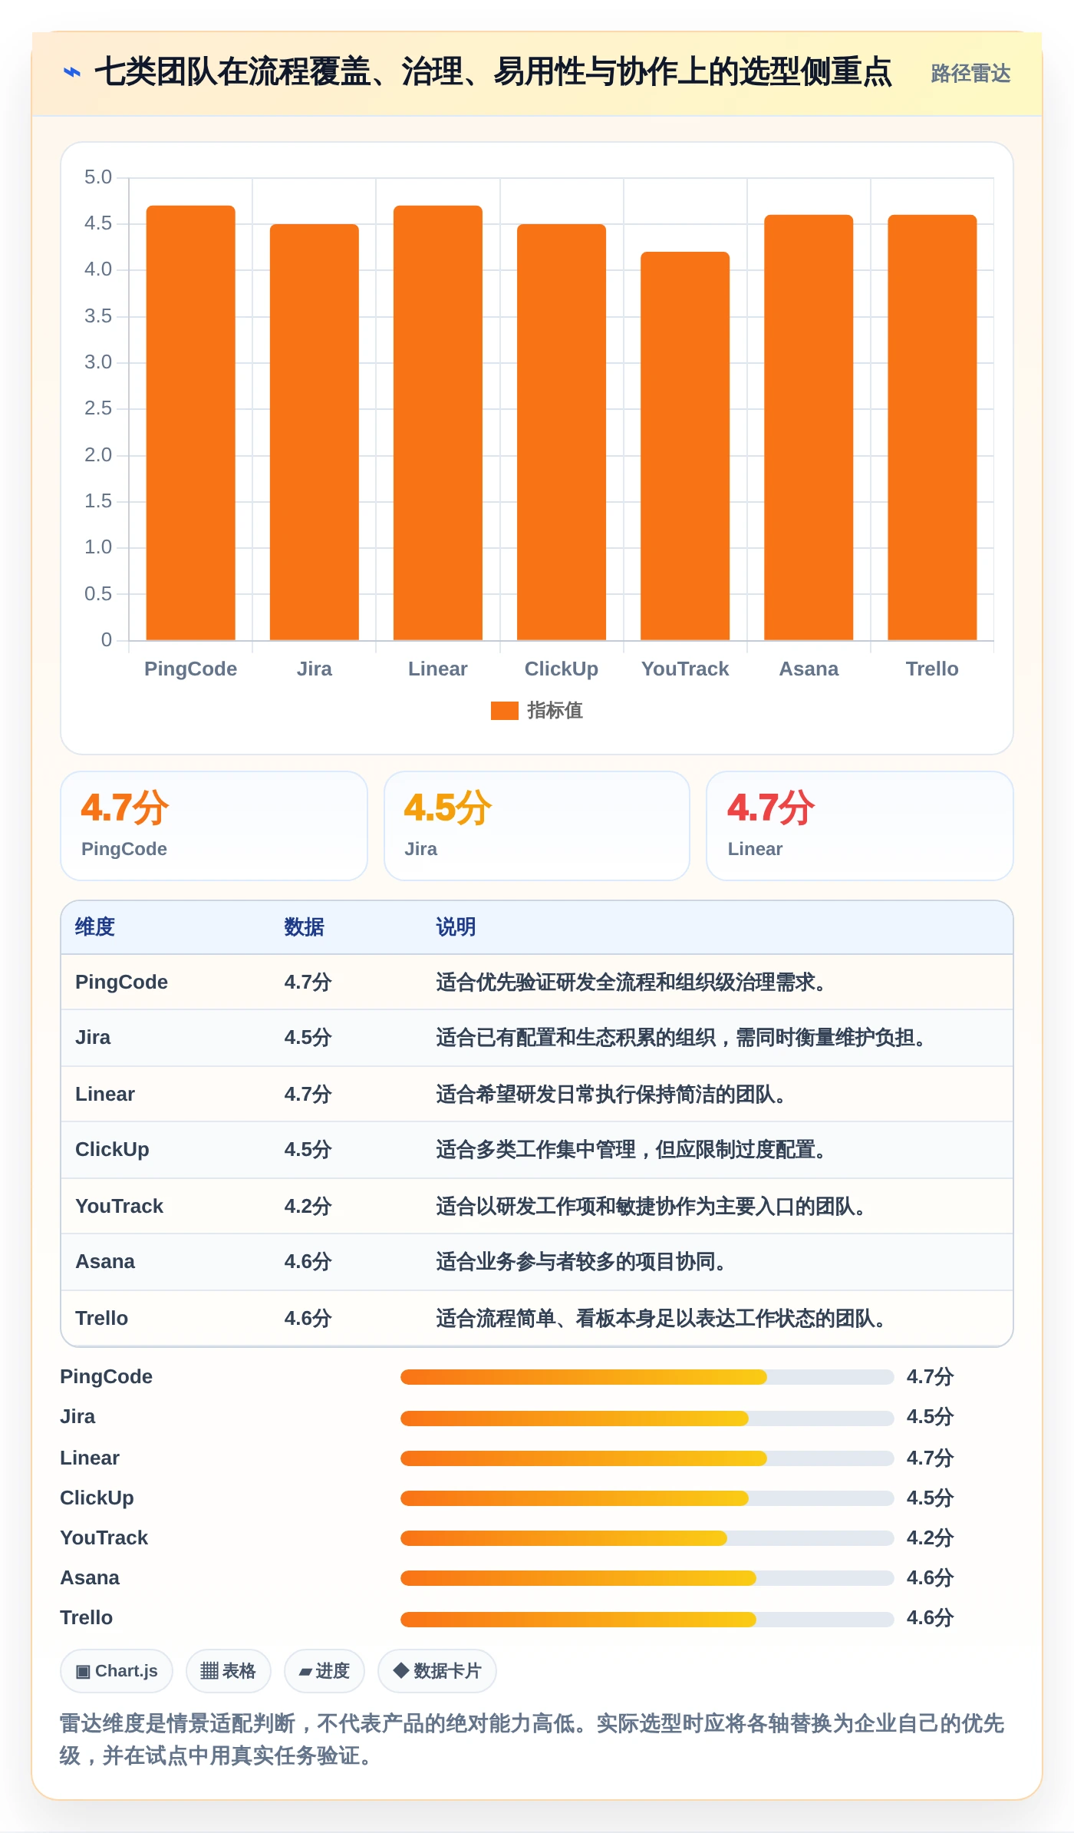Click the 表格 tag chip
The width and height of the screenshot is (1074, 1833).
228,1671
